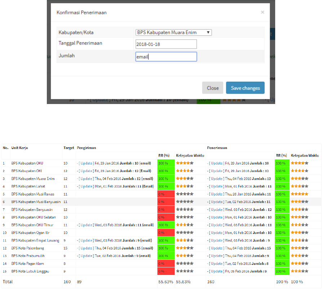Image resolution: width=322 pixels, height=289 pixels.
Task: Open Penerimaan Update link dated Tue, 02 Feb Jumlah 8
Action: tap(217, 263)
